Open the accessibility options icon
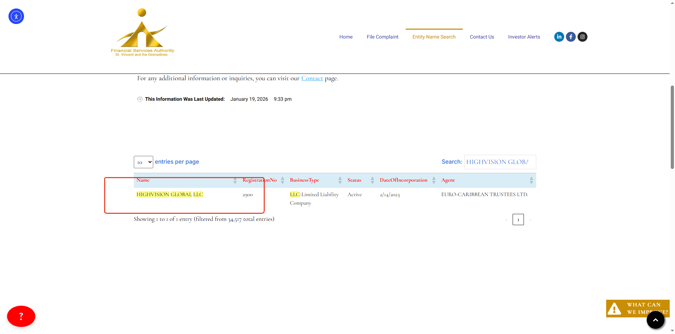The image size is (675, 334). coord(16,16)
